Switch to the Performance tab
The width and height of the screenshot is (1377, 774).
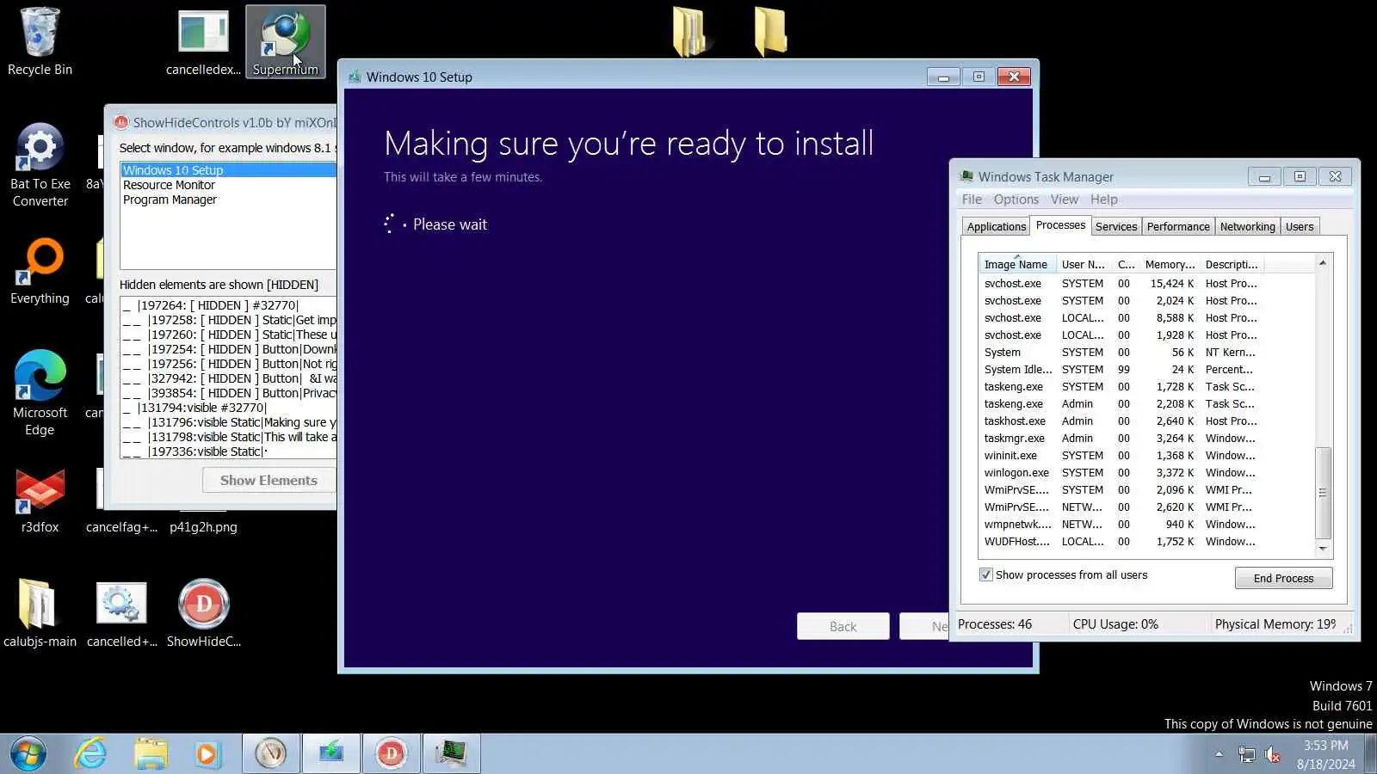click(1178, 226)
